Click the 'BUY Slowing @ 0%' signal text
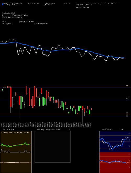The image size is (131, 173). (x=41, y=24)
